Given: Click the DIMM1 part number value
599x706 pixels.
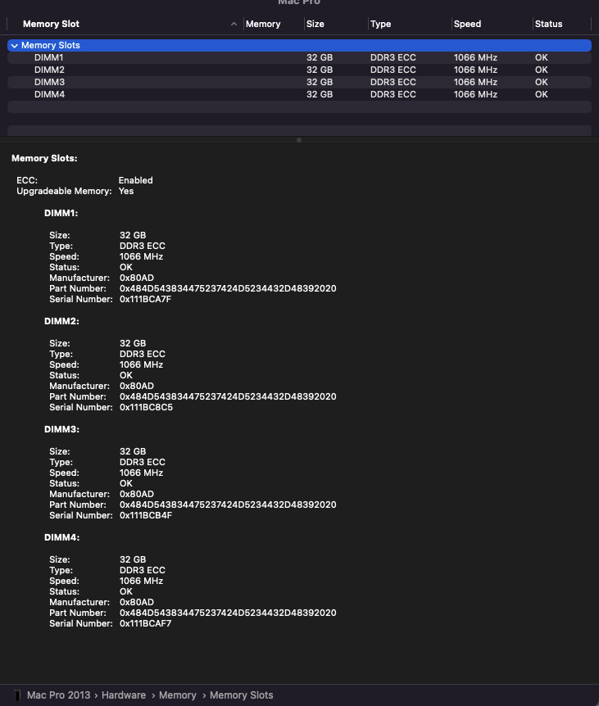Looking at the screenshot, I should 228,289.
